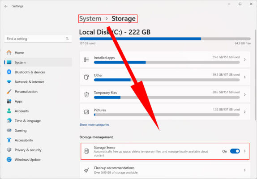Viewport: 257px width, 179px height.
Task: Click the back arrow in Settings
Action: (x=6, y=6)
